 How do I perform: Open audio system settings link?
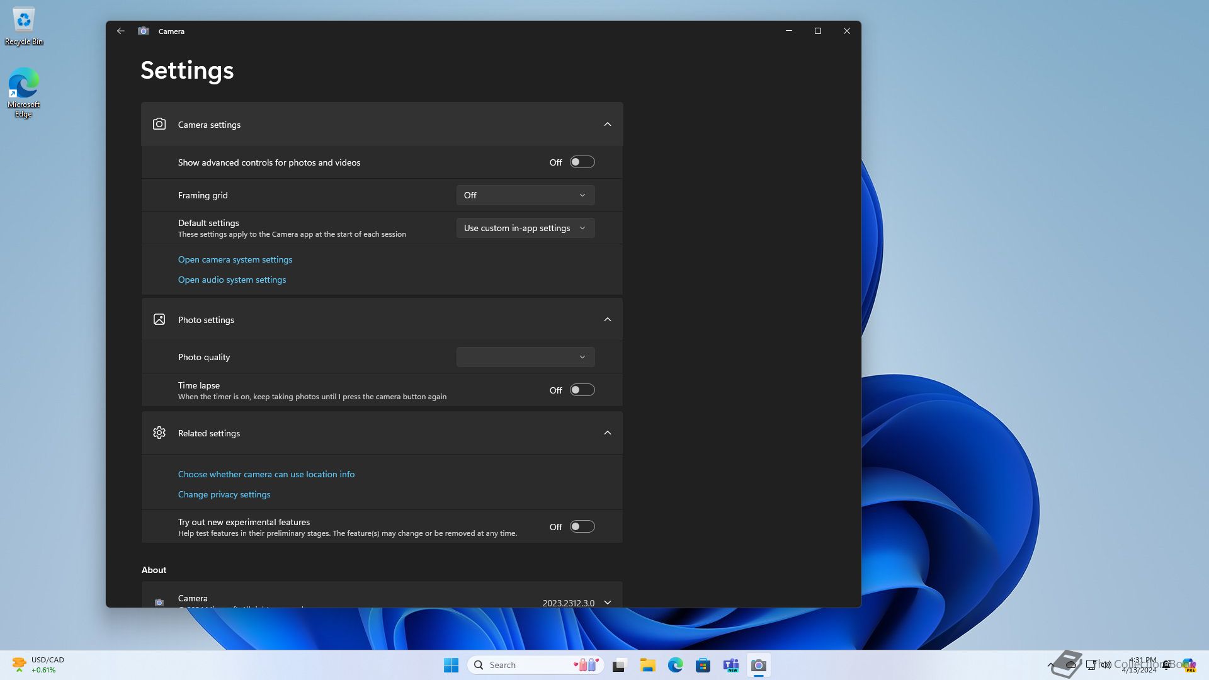pos(232,280)
